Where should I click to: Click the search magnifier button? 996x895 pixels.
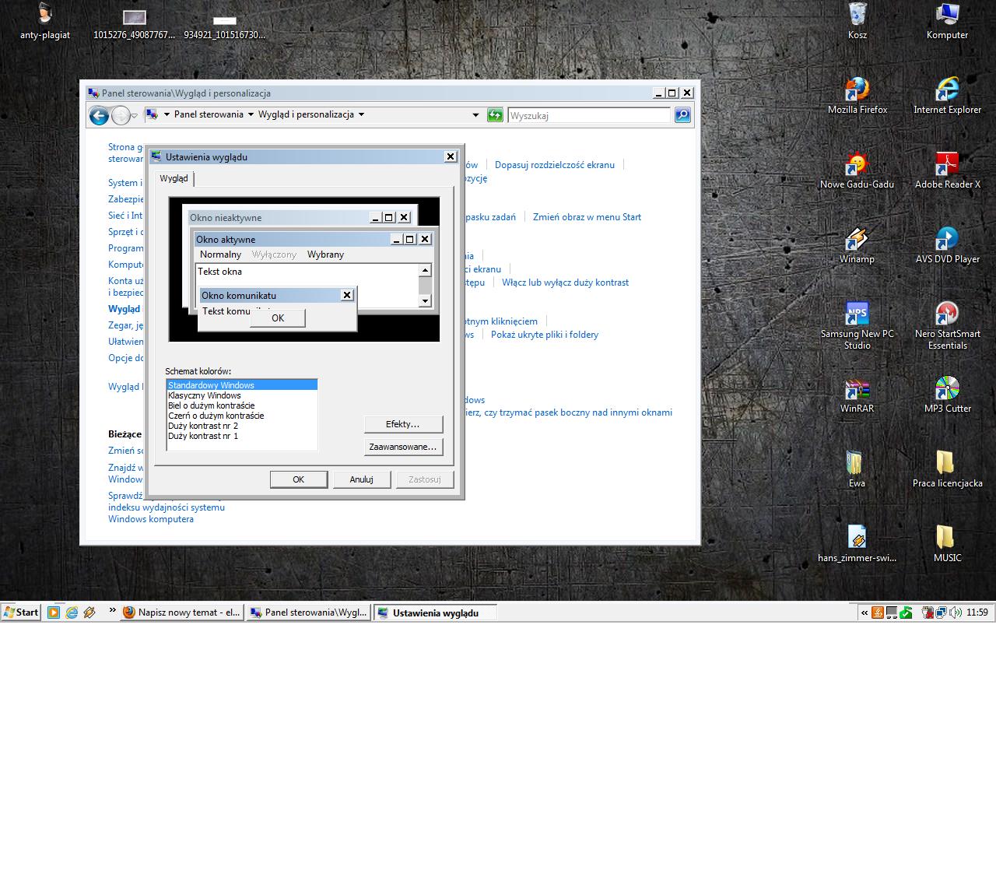pyautogui.click(x=682, y=115)
